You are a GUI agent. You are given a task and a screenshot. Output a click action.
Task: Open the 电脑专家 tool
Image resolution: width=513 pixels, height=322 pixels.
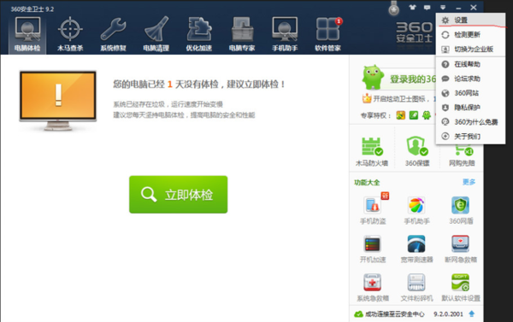click(x=242, y=35)
